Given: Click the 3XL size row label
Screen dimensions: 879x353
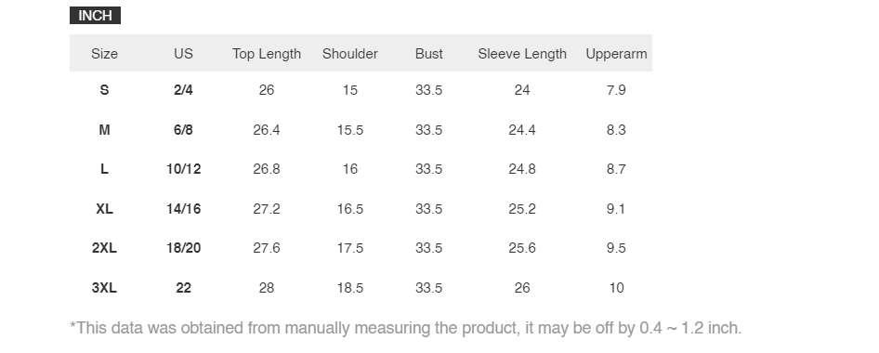Looking at the screenshot, I should pos(104,288).
